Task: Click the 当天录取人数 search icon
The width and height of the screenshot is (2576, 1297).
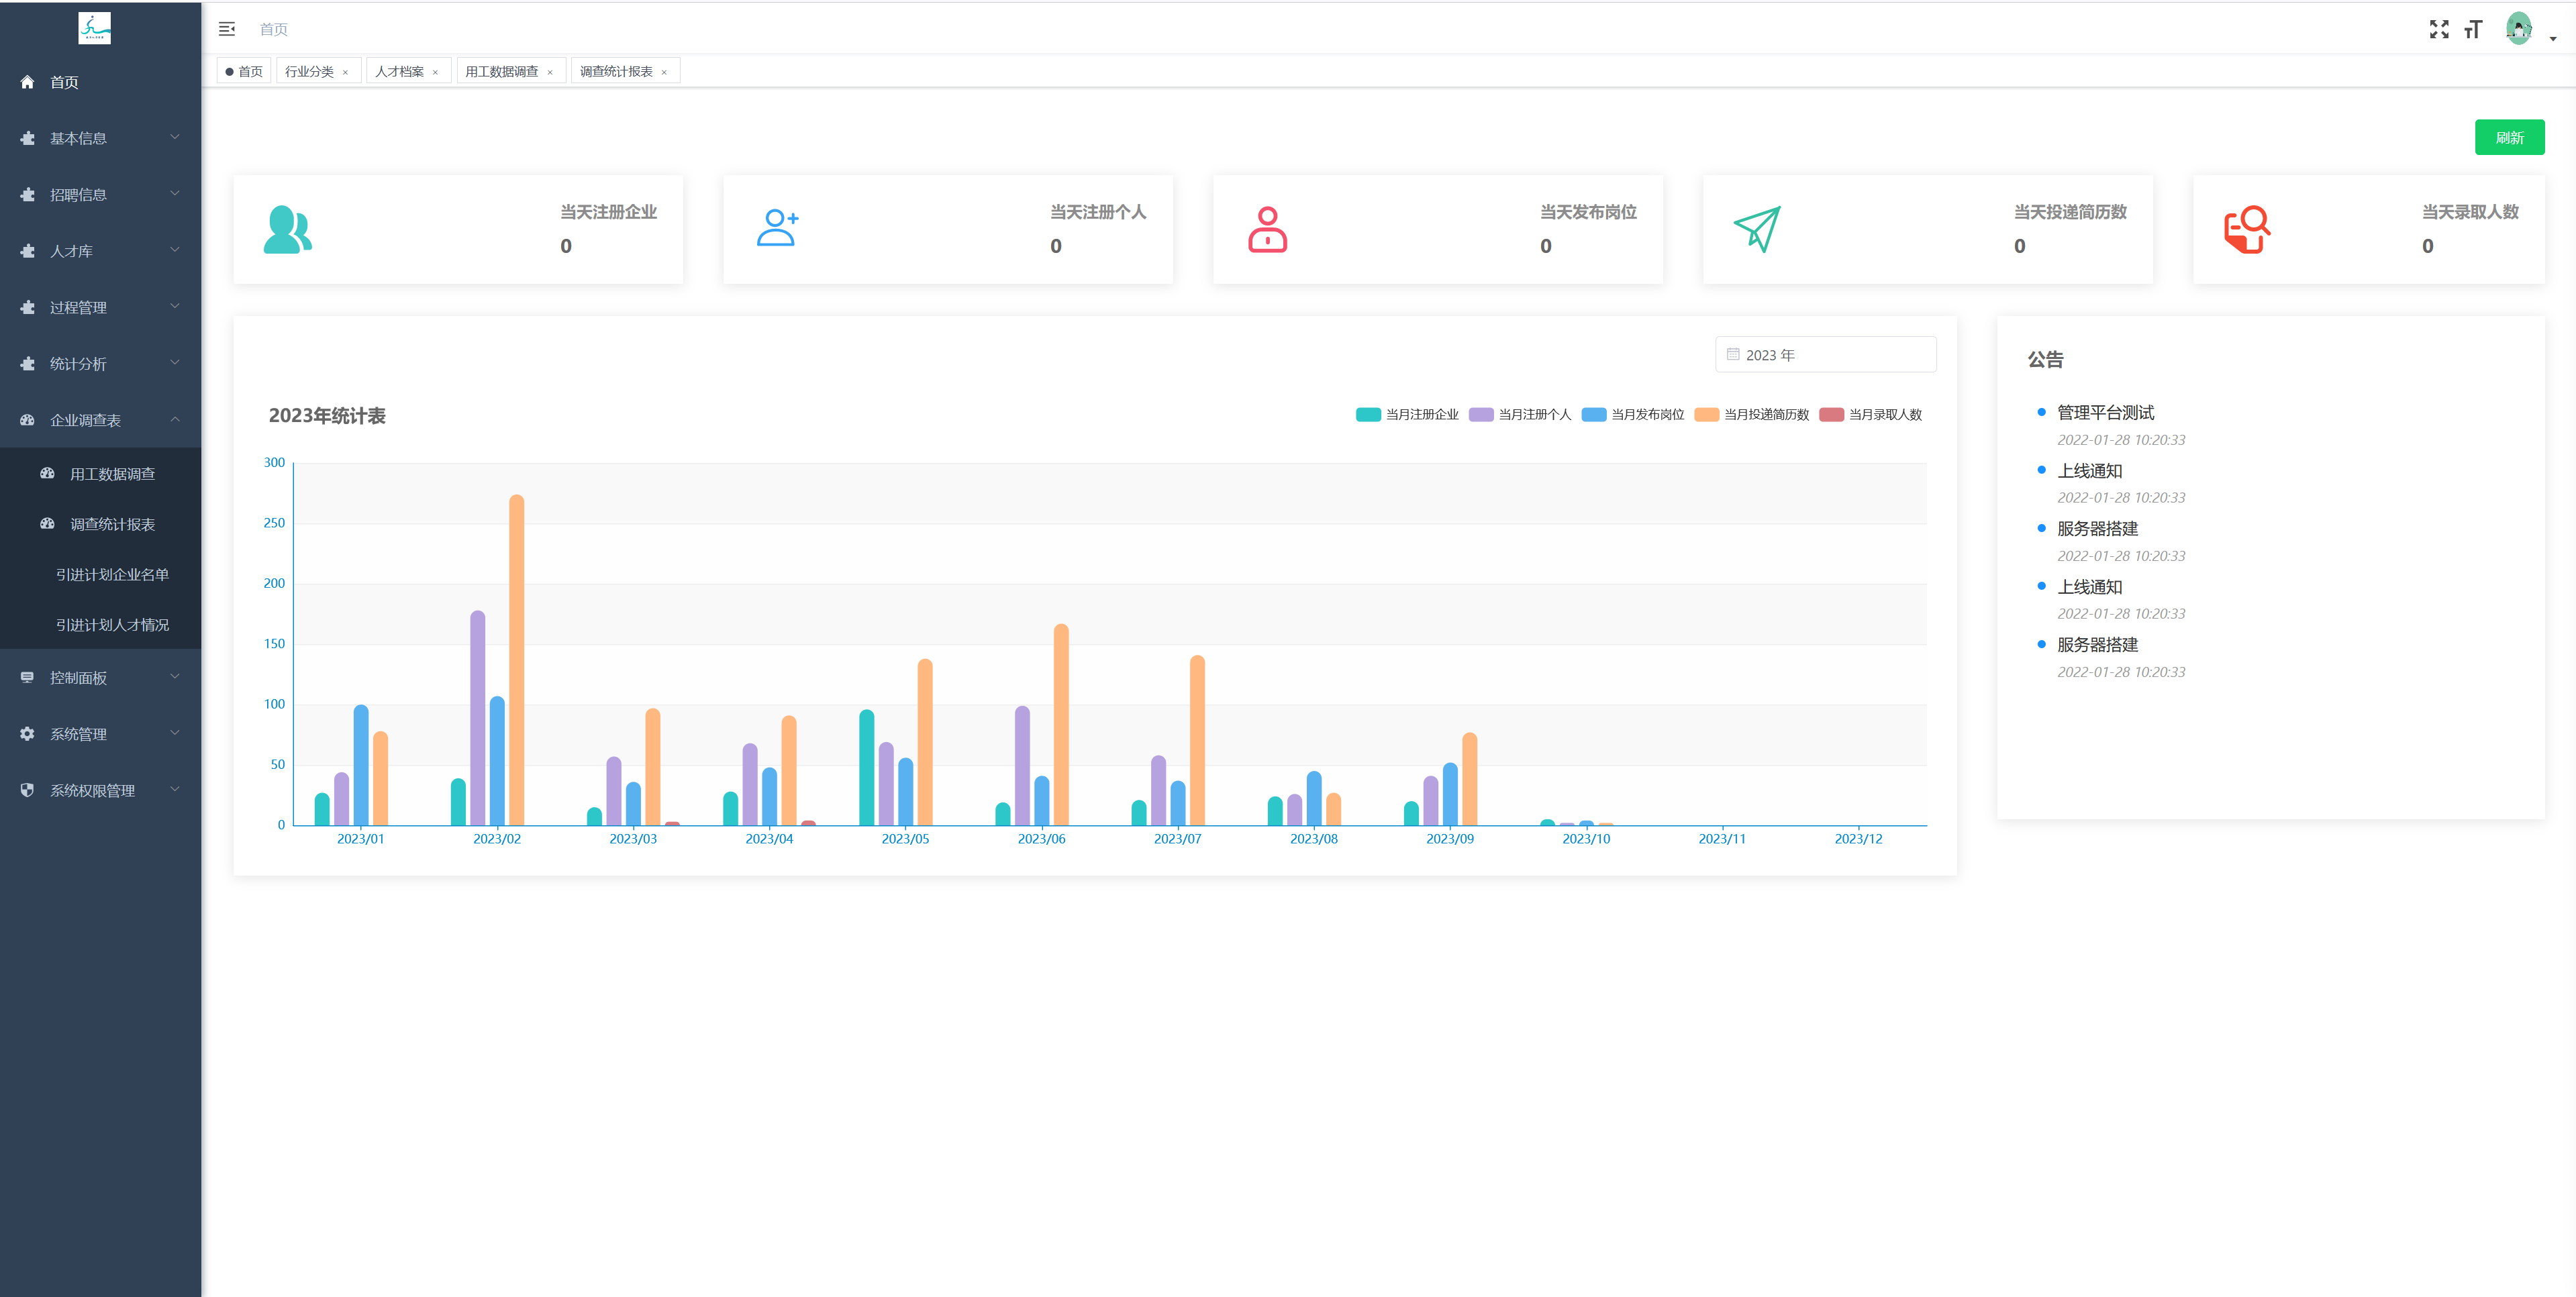Action: [2247, 229]
